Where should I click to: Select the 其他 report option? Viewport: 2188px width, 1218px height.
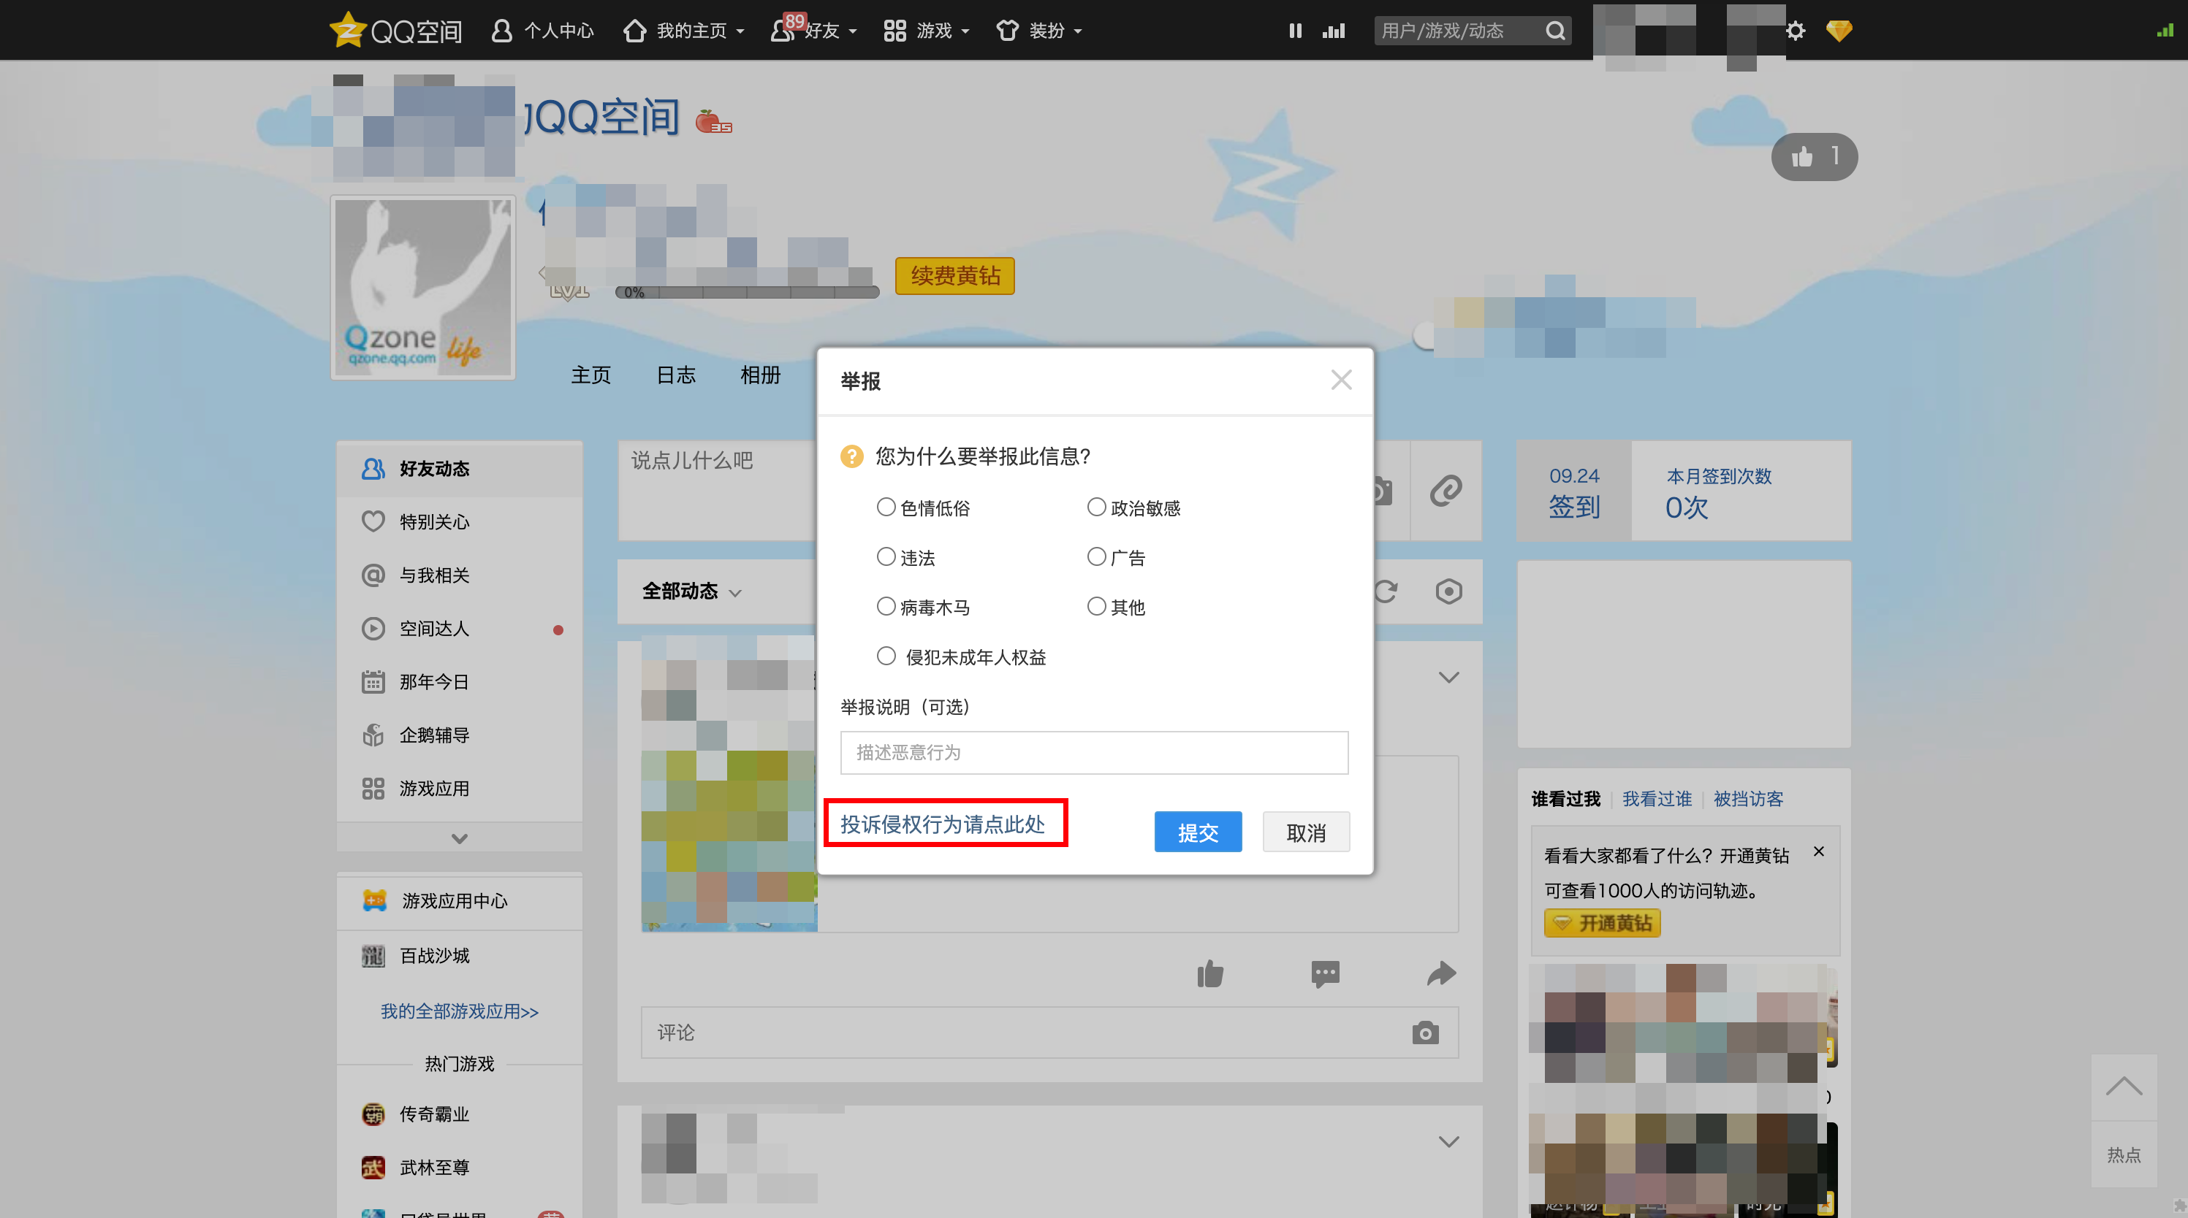[1096, 606]
